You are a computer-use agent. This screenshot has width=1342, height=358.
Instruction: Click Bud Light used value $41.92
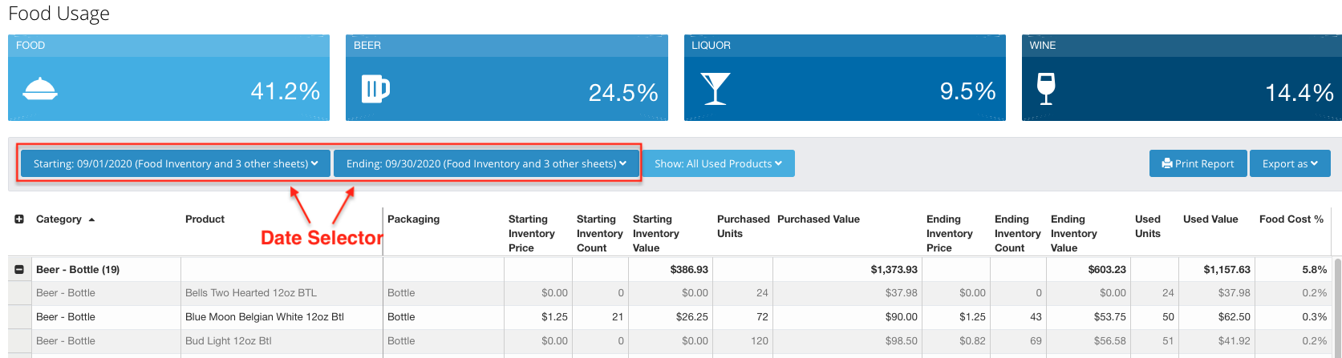[1235, 341]
